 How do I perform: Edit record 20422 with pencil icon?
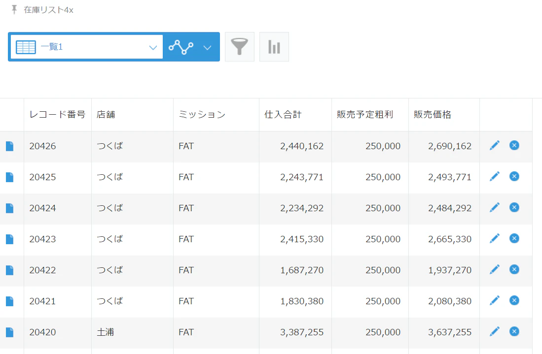(x=495, y=269)
